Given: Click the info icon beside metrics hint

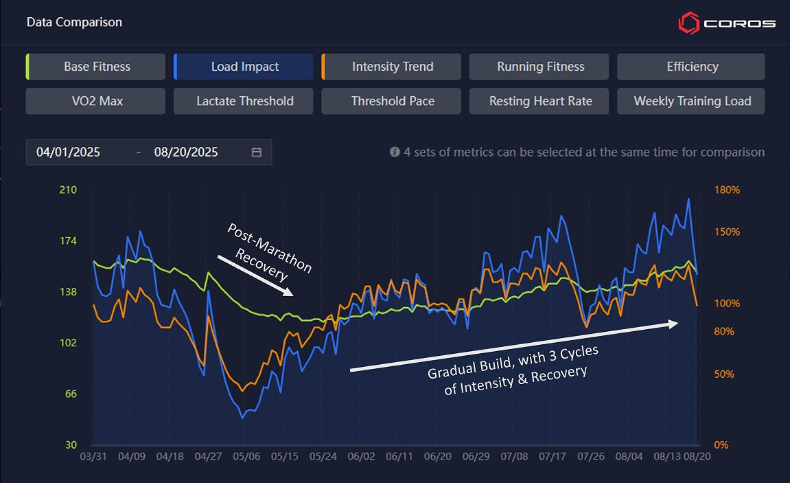Looking at the screenshot, I should (395, 152).
